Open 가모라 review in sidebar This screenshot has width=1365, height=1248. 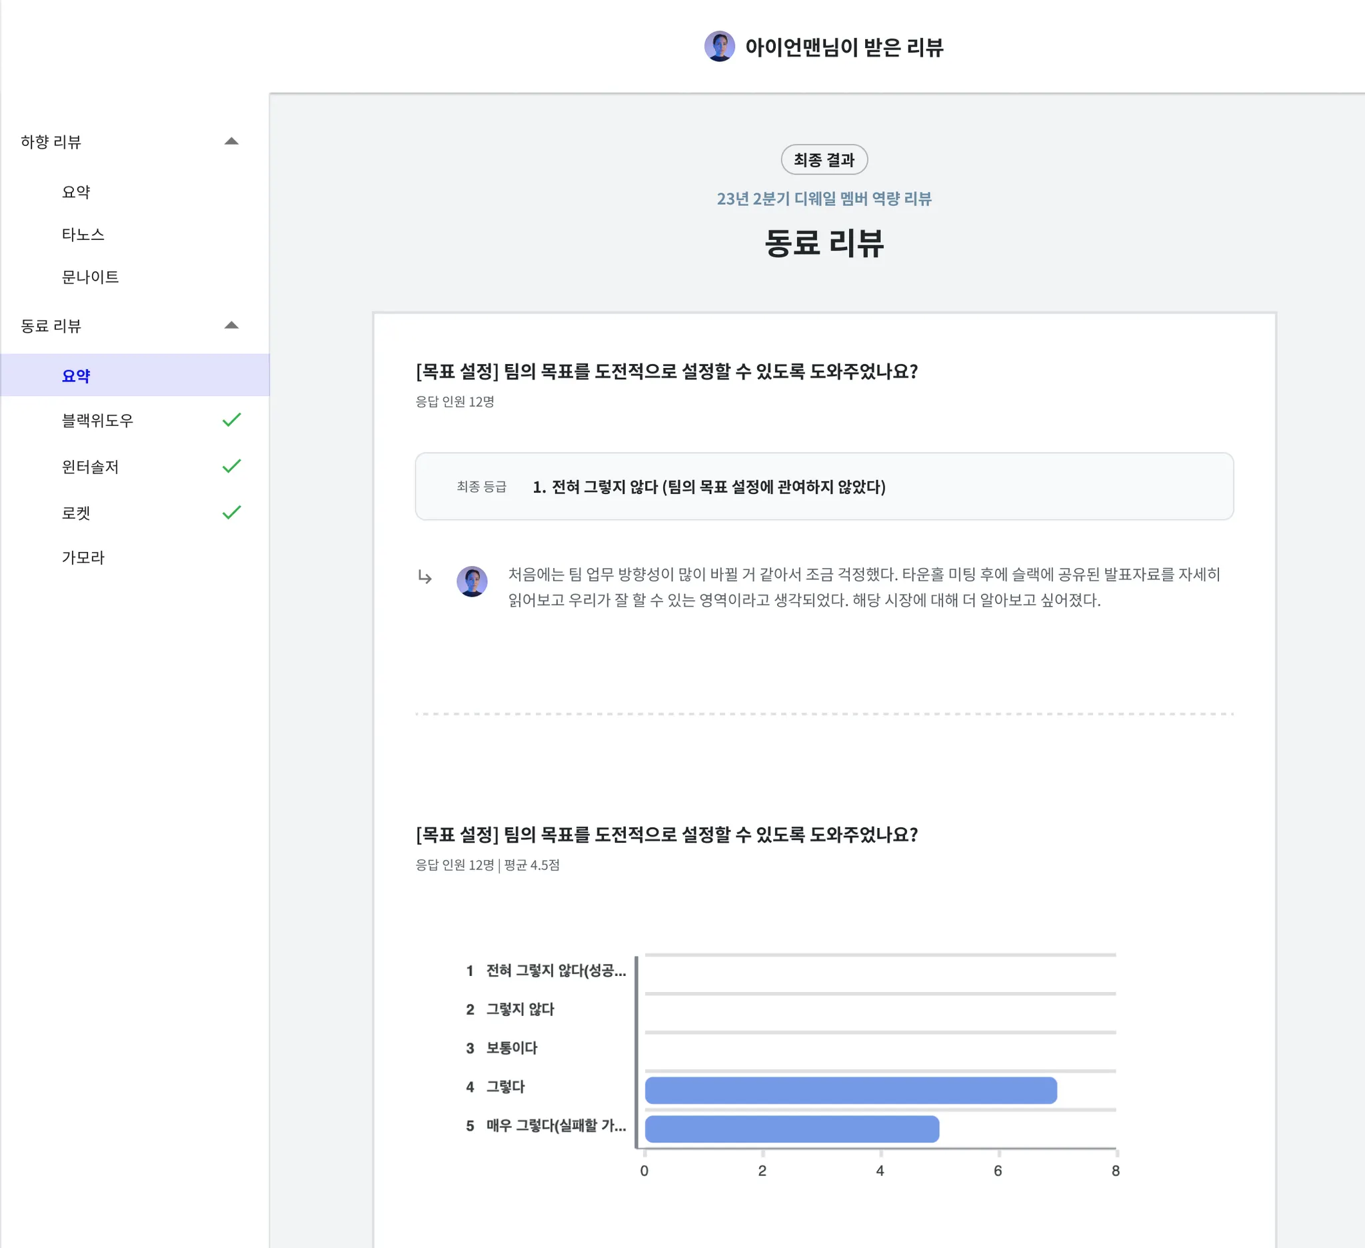pos(83,557)
